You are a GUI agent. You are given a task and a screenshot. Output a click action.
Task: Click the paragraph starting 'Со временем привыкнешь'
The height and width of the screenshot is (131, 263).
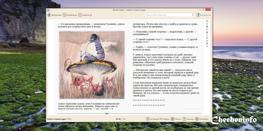(91, 25)
